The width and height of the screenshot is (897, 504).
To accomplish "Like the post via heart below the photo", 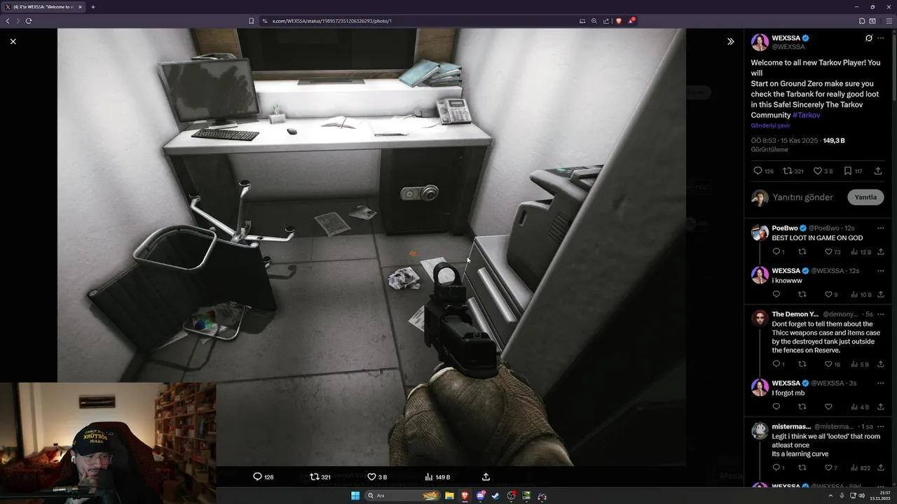I will (371, 477).
